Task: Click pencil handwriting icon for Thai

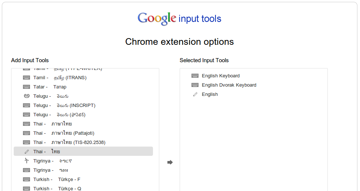Action: click(27, 151)
